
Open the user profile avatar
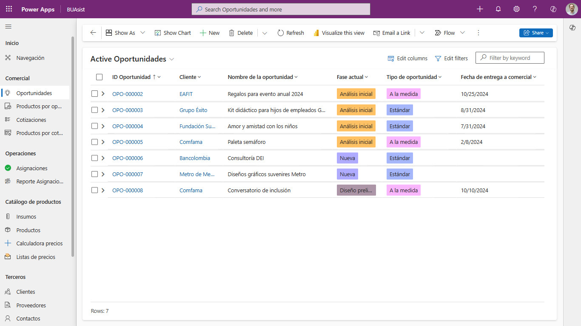click(572, 9)
